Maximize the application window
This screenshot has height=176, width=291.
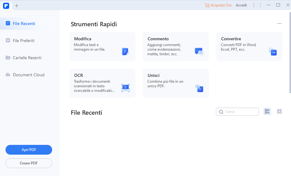coord(278,5)
